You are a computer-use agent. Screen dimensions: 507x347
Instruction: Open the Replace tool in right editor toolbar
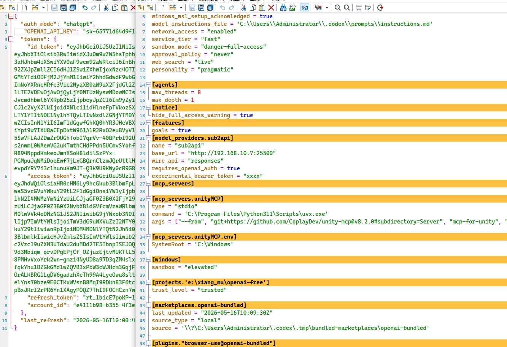click(x=292, y=8)
